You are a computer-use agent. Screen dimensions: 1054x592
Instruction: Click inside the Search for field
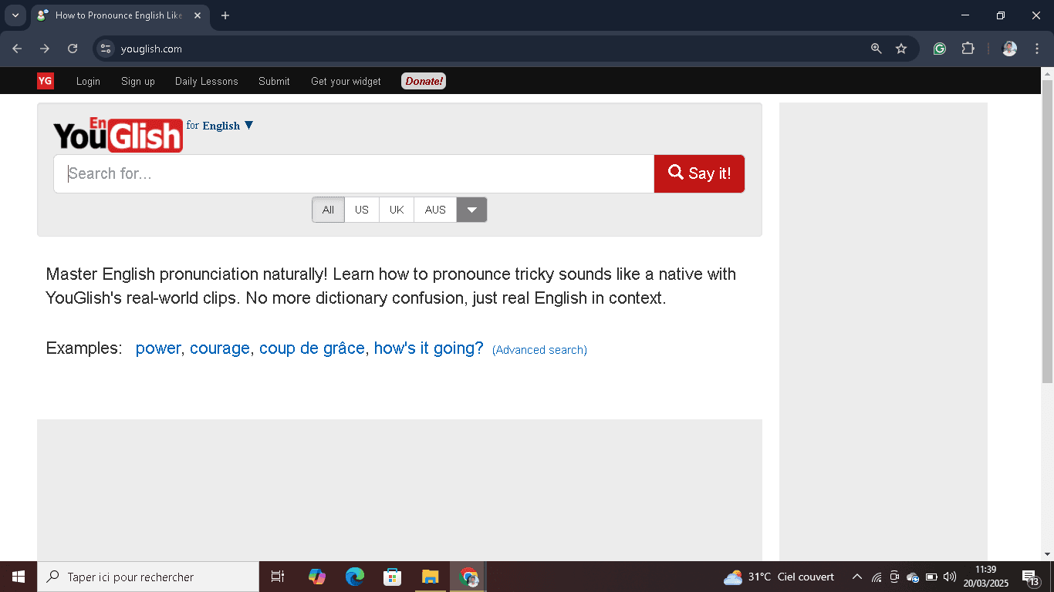coord(309,173)
